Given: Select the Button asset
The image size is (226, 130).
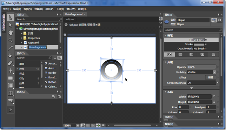Looking at the screenshot, I should [51, 82].
